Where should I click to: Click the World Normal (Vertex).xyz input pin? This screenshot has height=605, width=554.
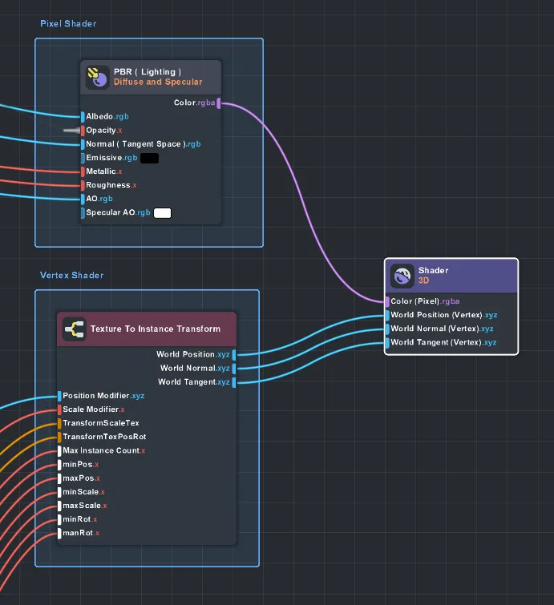pos(387,329)
